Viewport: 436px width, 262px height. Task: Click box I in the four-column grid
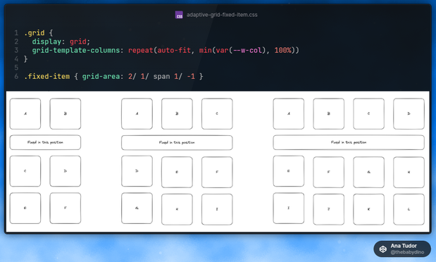(289, 208)
